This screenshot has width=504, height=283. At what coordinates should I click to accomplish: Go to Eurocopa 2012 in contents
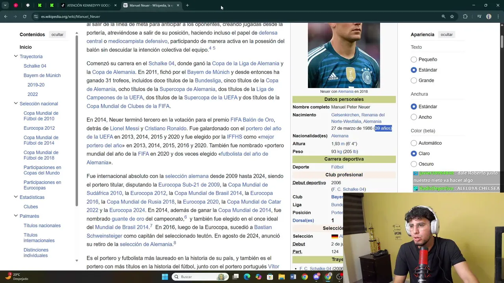pos(39,128)
